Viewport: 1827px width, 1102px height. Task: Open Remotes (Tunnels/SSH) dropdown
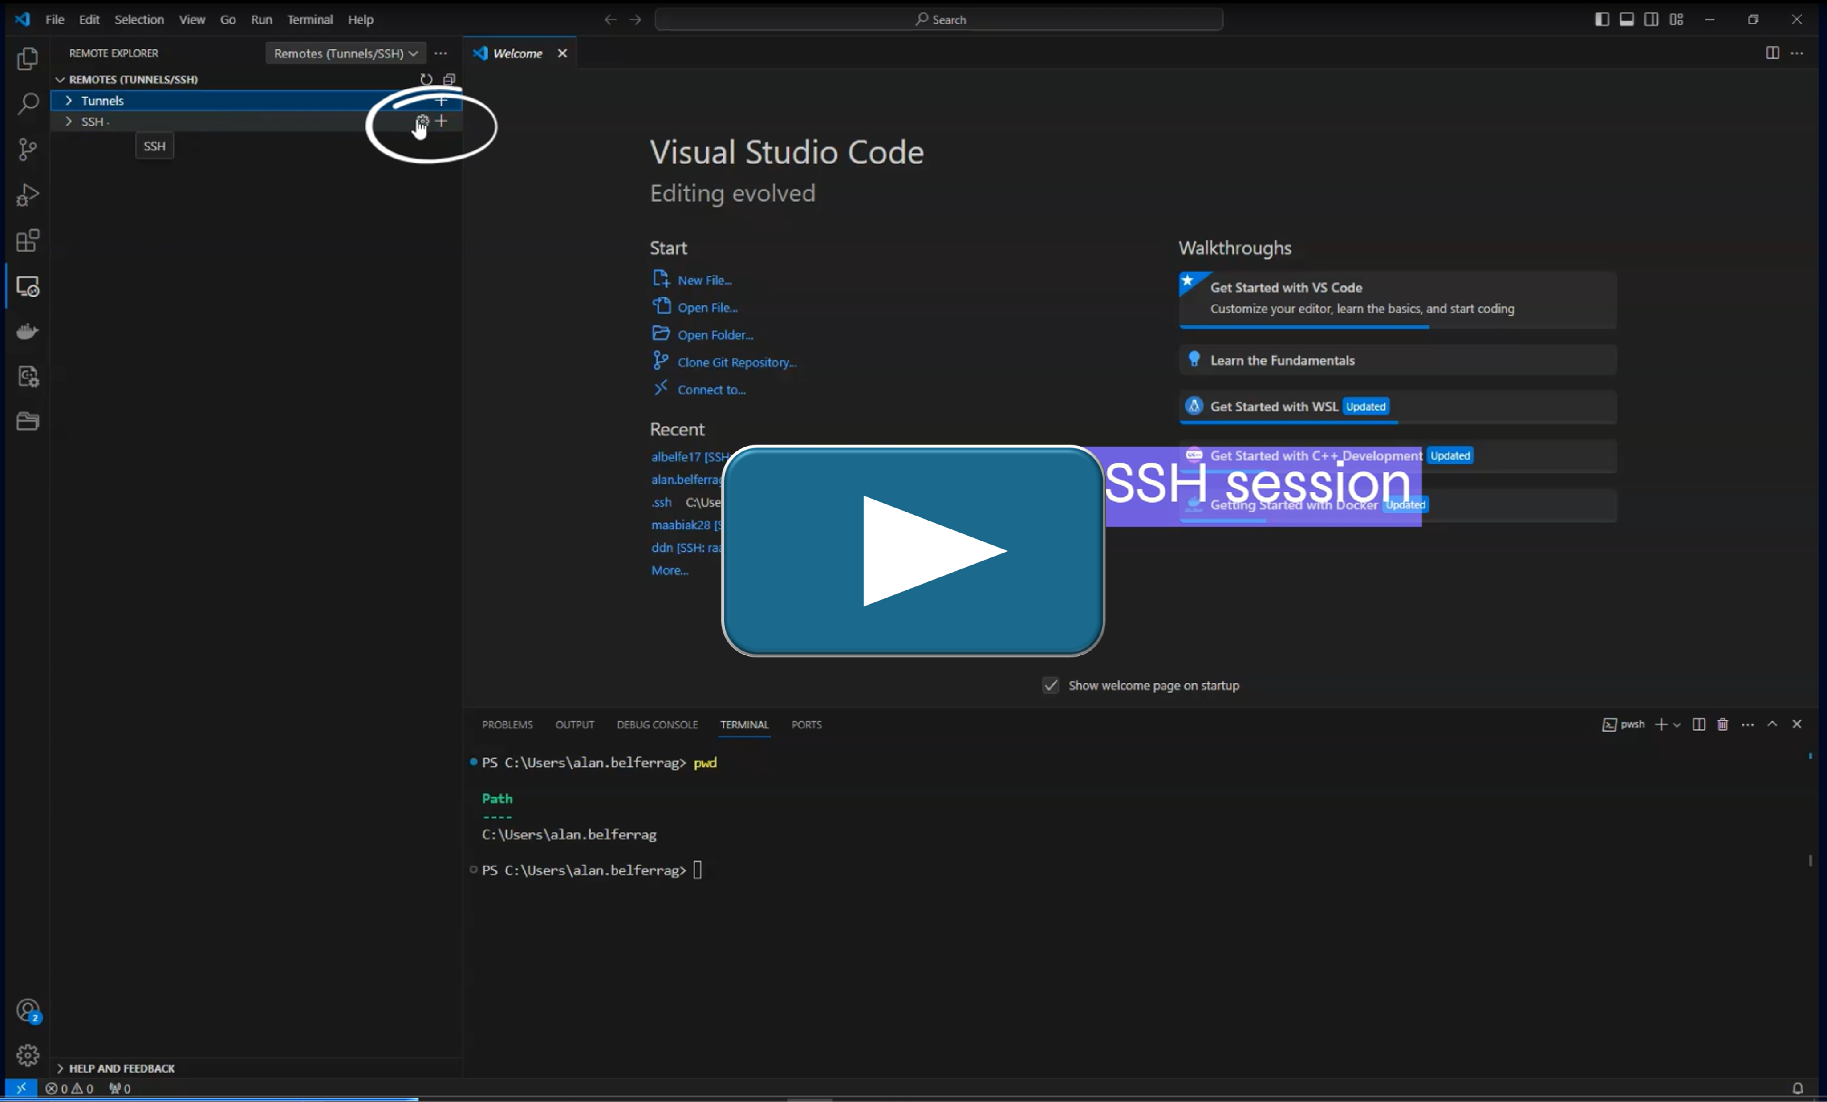click(345, 53)
